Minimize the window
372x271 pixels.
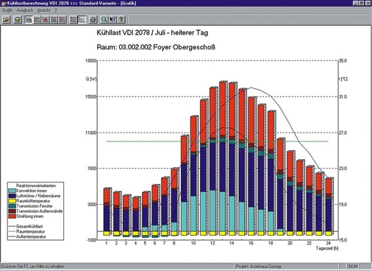point(356,3)
